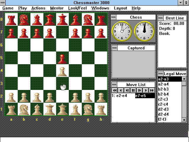189x142 pixels.
Task: Select legal move b2-b4
Action: coord(170,94)
